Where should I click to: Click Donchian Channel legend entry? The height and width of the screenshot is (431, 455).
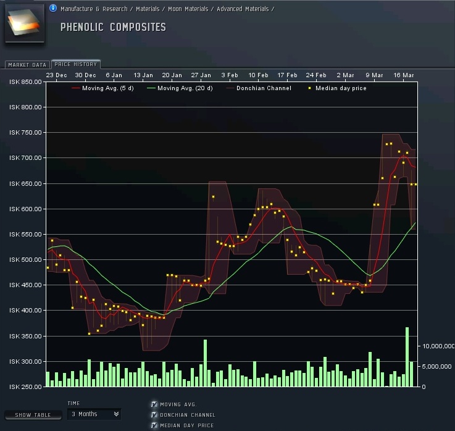coord(259,88)
